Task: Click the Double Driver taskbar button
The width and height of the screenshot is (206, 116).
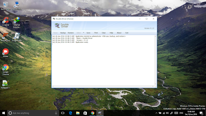Action: click(100, 113)
